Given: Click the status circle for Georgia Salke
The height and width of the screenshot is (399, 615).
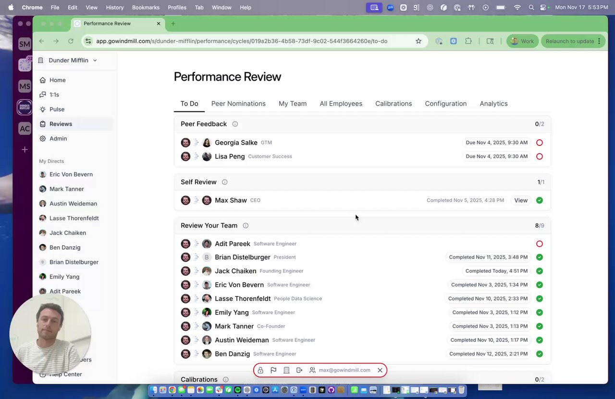Looking at the screenshot, I should [x=540, y=143].
